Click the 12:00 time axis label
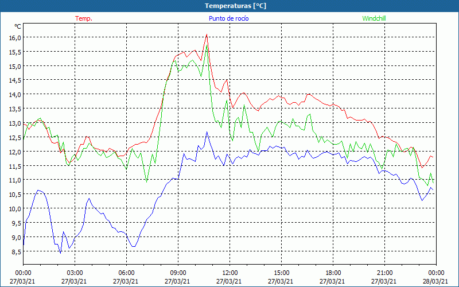The height and width of the screenshot is (287, 459). pyautogui.click(x=230, y=273)
